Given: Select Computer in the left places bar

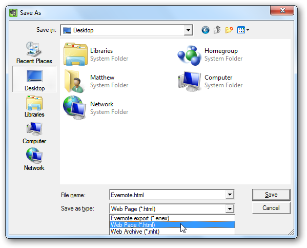Looking at the screenshot, I should (34, 133).
